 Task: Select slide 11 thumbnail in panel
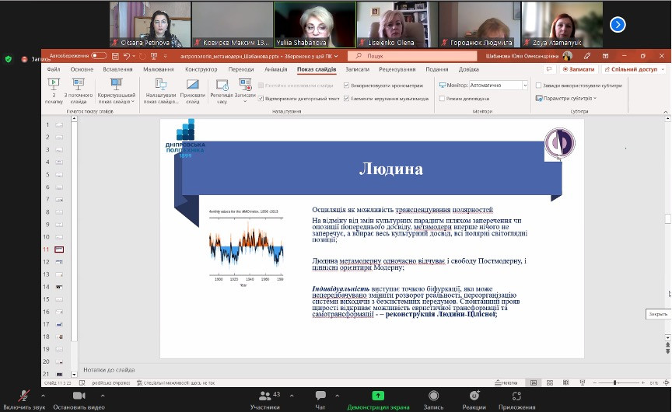(x=59, y=250)
